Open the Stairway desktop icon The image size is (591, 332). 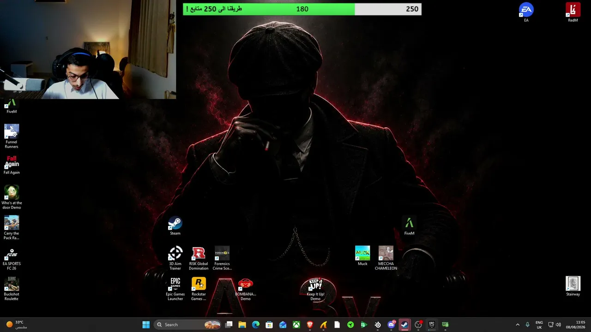573,286
